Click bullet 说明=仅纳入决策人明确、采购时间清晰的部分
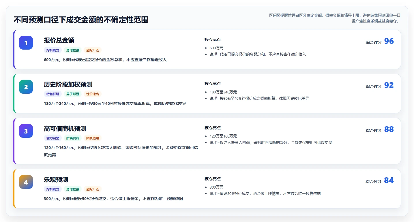The image size is (414, 222). 271,142
